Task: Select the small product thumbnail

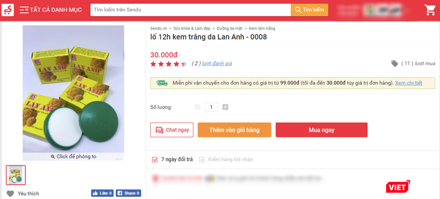Action: pyautogui.click(x=16, y=175)
